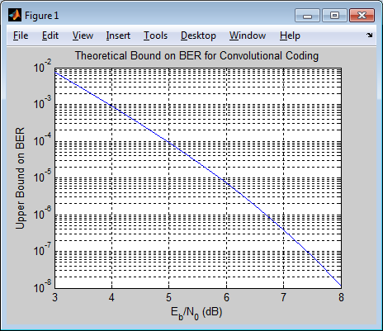383x331 pixels.
Task: Close the Figure 1 window
Action: (362, 16)
